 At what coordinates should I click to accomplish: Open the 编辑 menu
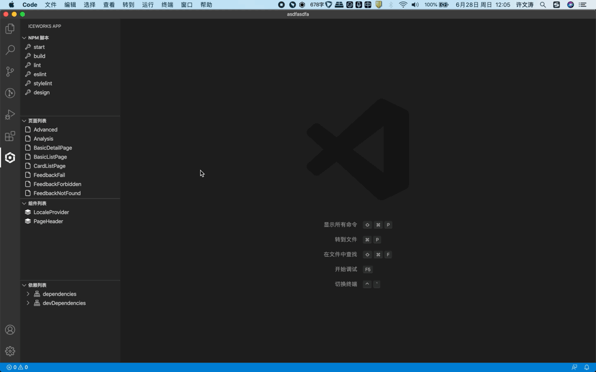70,5
